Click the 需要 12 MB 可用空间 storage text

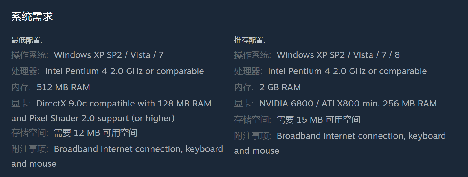96,133
